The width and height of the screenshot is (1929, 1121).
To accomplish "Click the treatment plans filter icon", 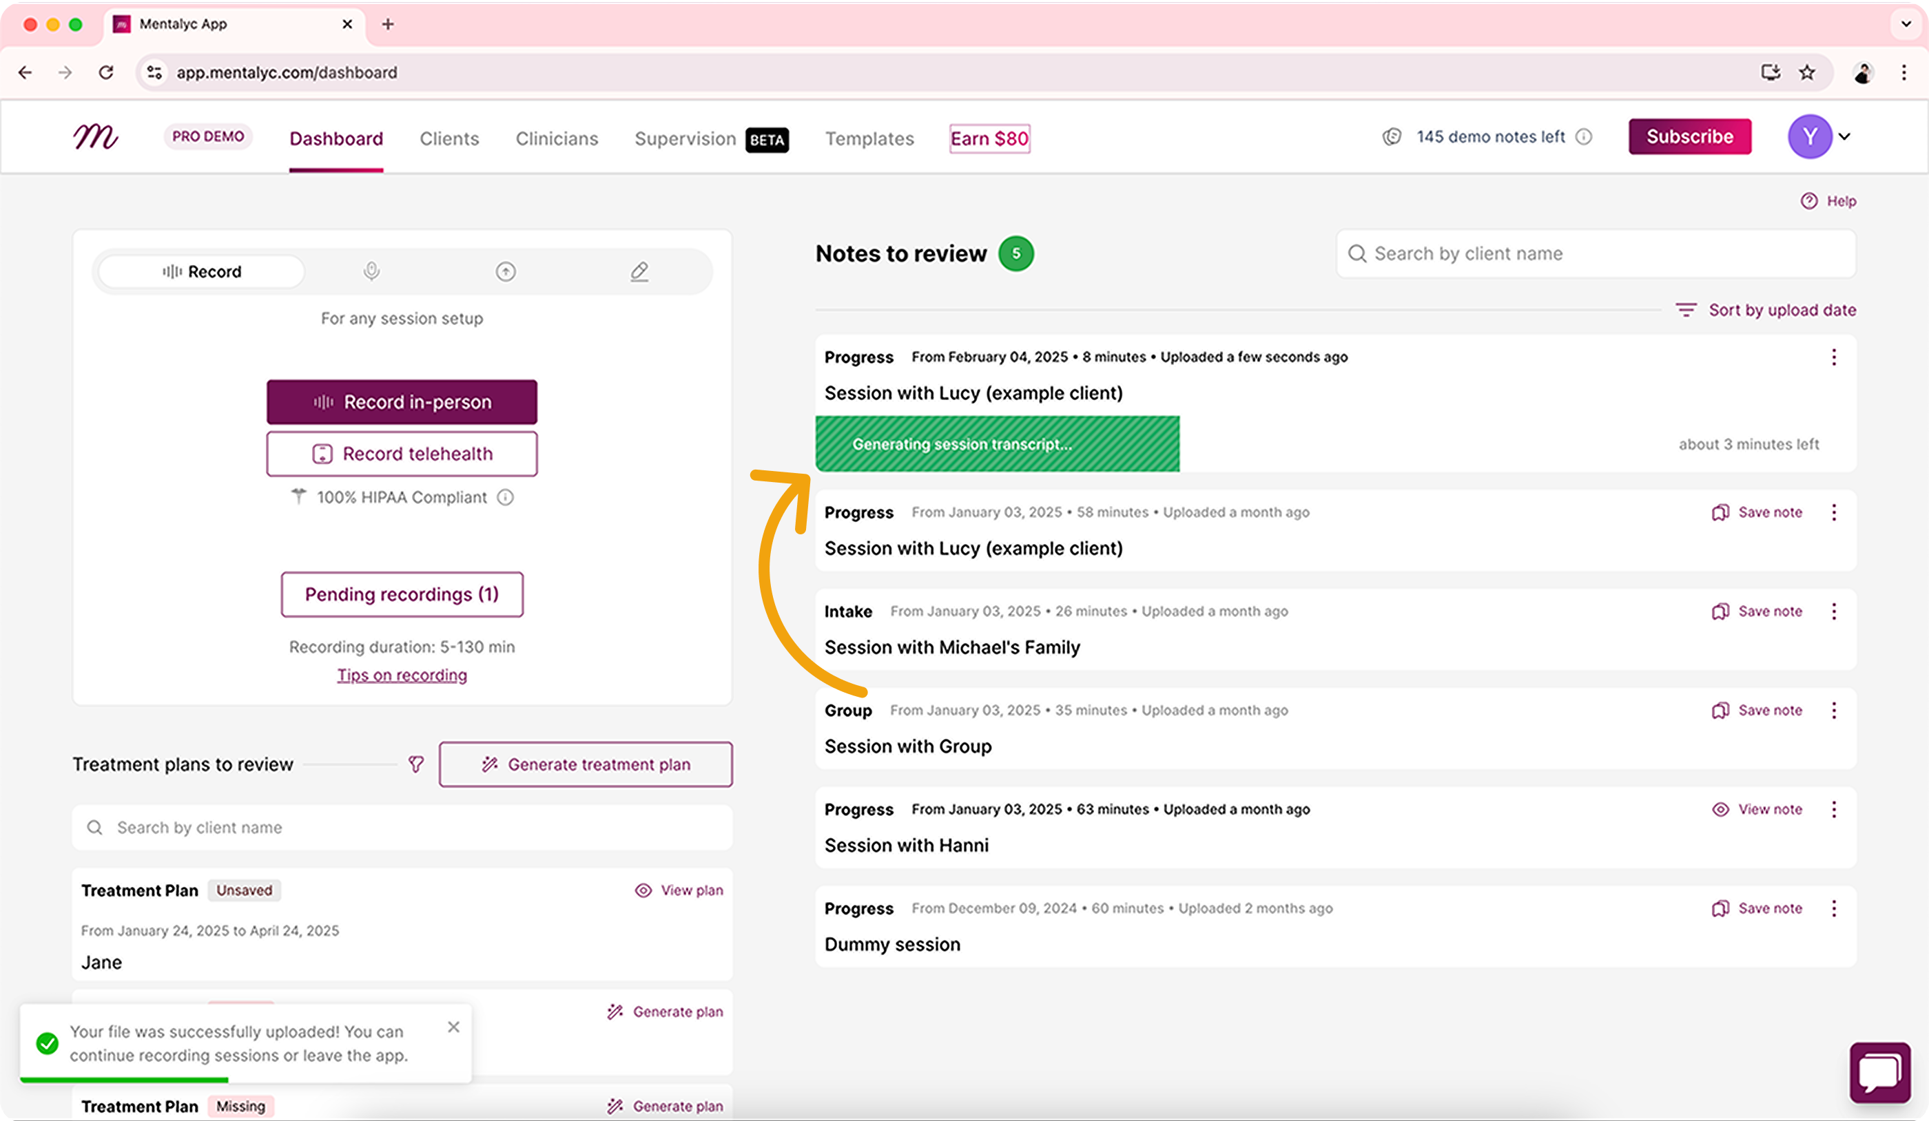I will pos(415,764).
